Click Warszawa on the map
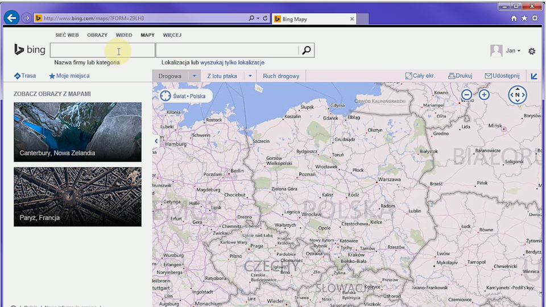This screenshot has width=546, height=307. point(389,180)
